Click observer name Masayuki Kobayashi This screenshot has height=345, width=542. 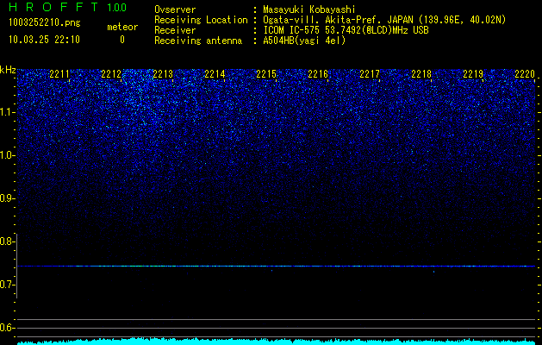click(309, 9)
